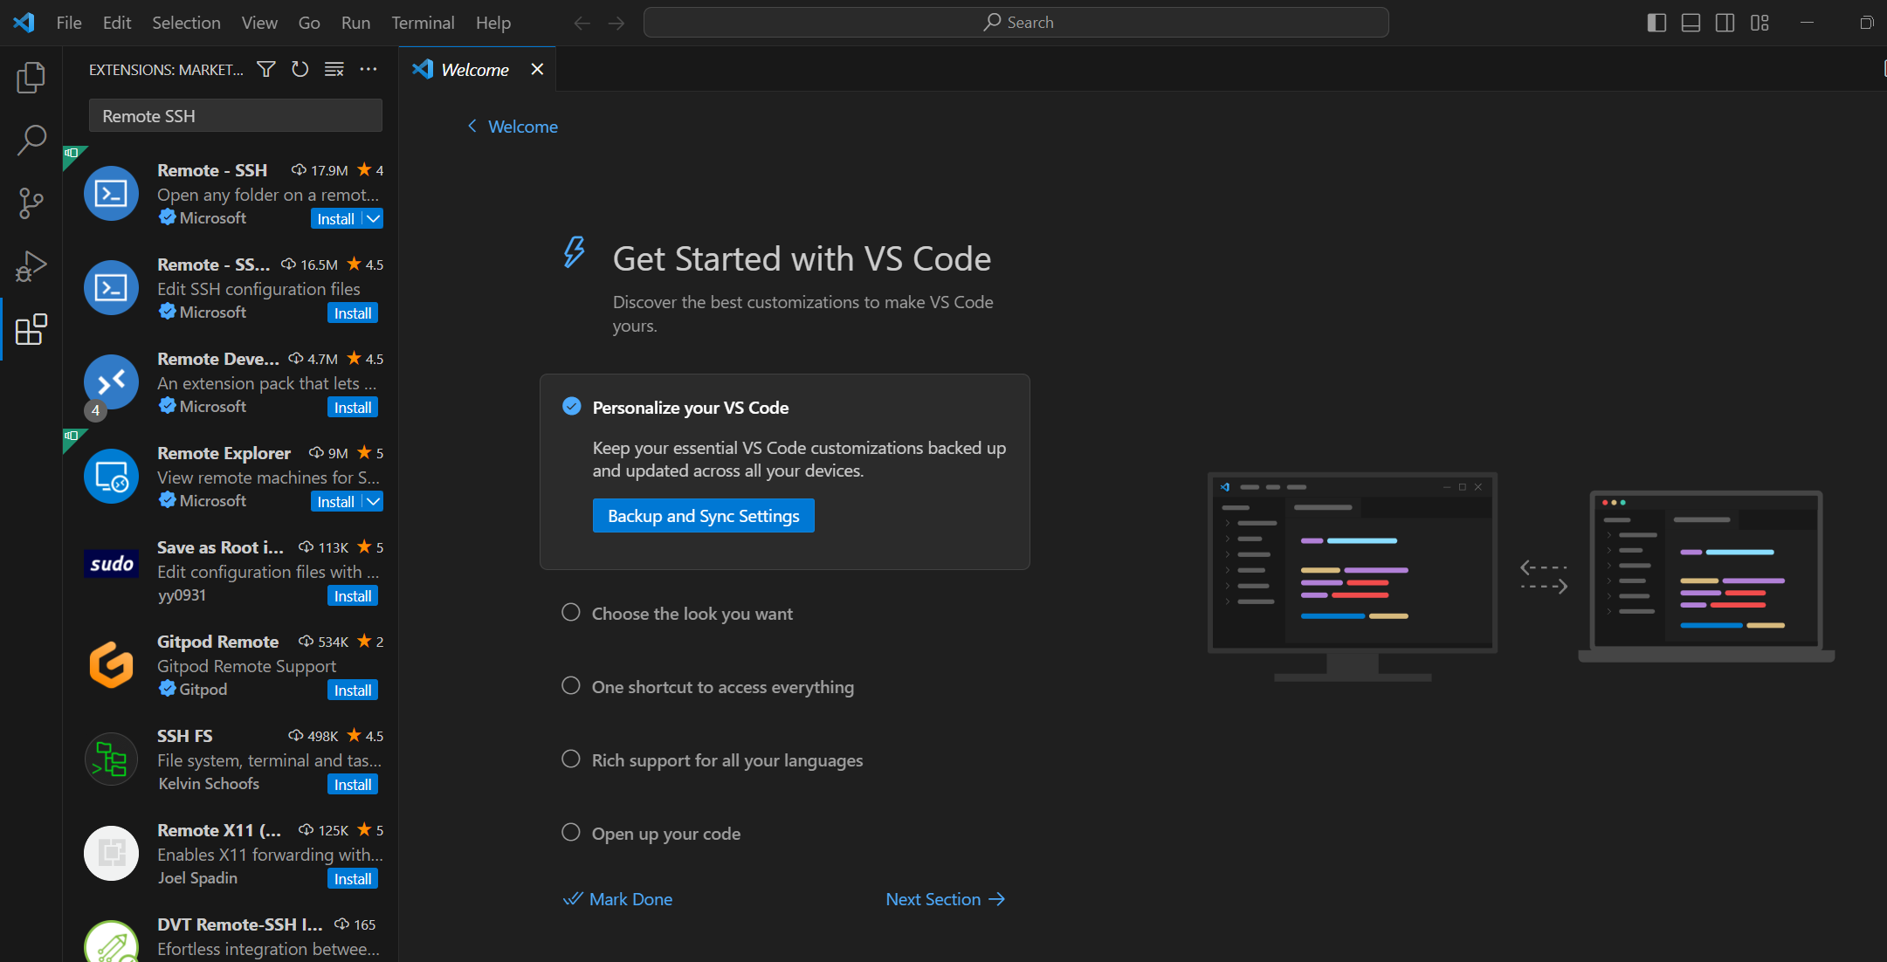1887x962 pixels.
Task: Go back in navigation history
Action: click(x=582, y=23)
